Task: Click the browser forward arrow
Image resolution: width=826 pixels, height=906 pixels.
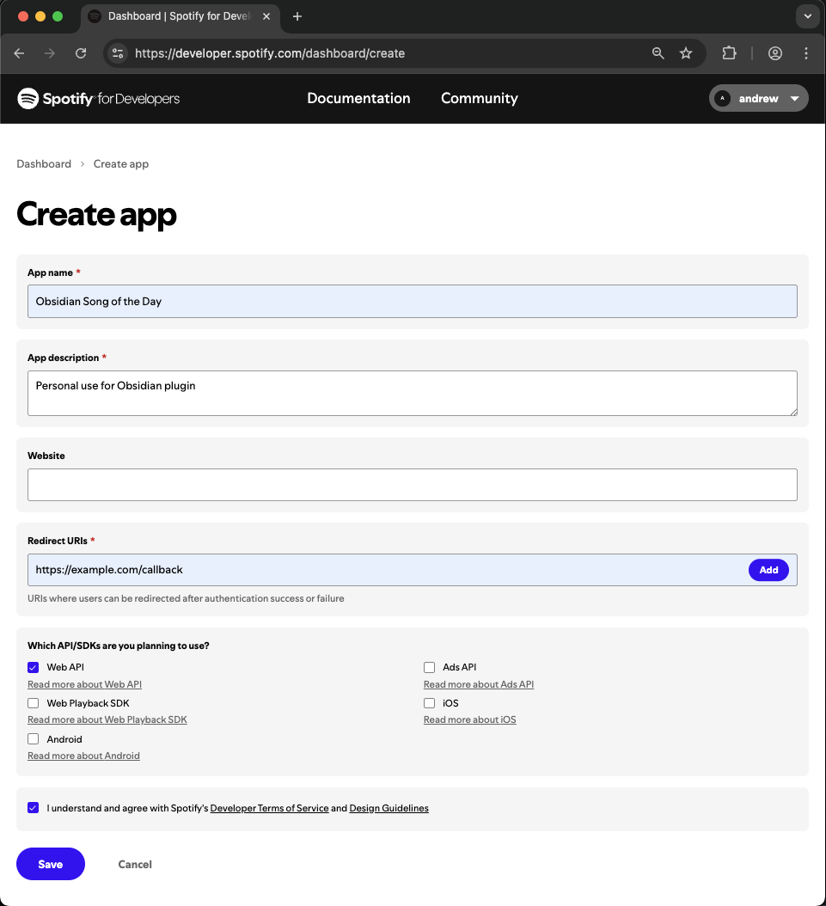Action: point(50,53)
